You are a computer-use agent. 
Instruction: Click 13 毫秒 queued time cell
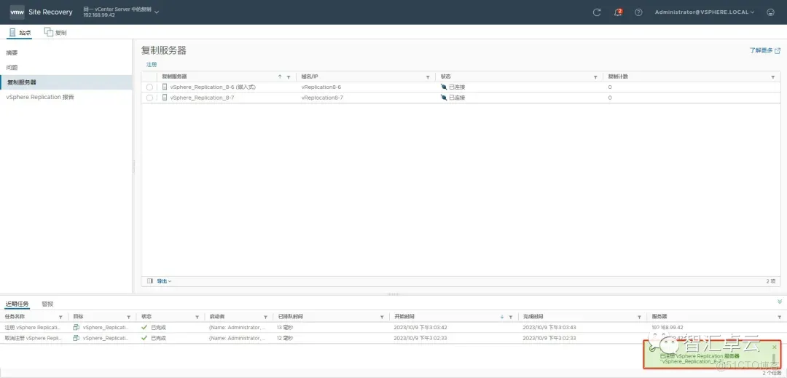[285, 327]
